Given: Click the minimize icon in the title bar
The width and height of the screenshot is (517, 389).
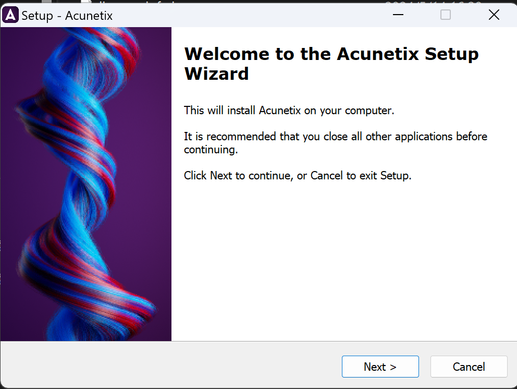Looking at the screenshot, I should tap(398, 15).
